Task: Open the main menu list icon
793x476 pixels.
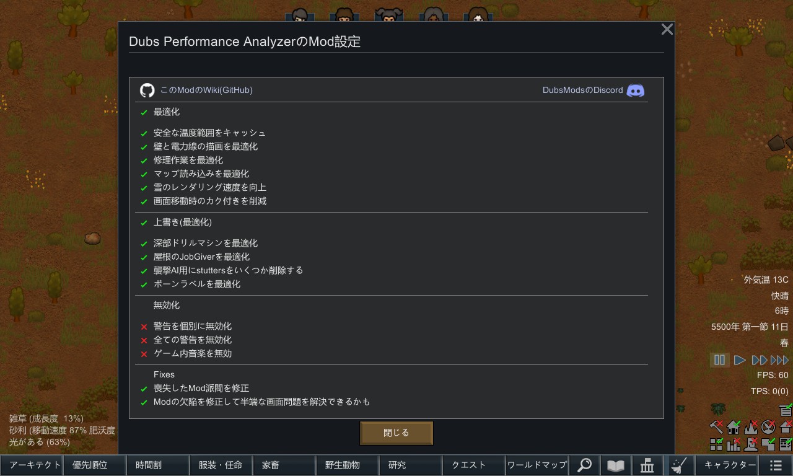Action: click(776, 465)
